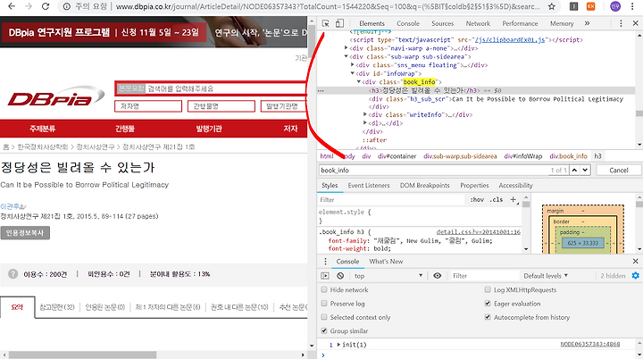Viewport: 643px width, 359px height.
Task: Click the 인용정보복사 button
Action: point(25,232)
